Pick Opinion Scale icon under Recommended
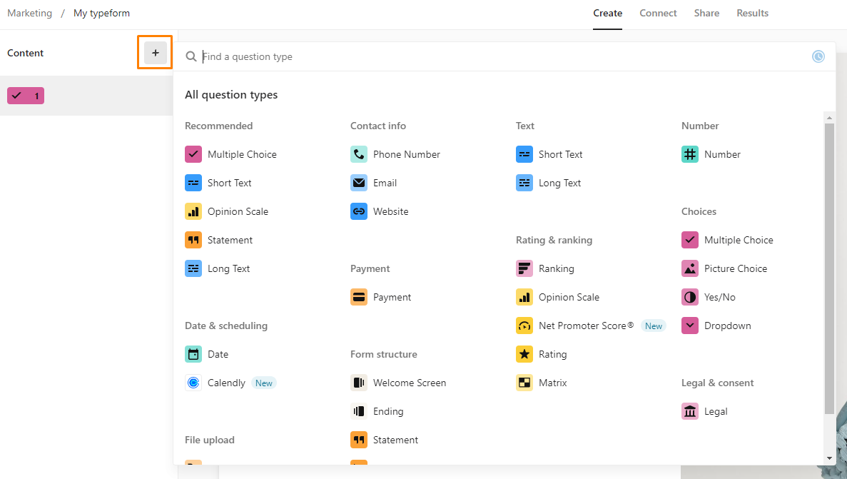The image size is (847, 479). [193, 211]
